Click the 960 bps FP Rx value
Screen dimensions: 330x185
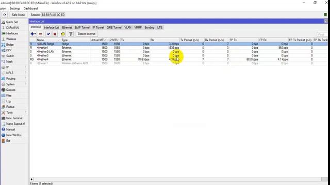283,48
